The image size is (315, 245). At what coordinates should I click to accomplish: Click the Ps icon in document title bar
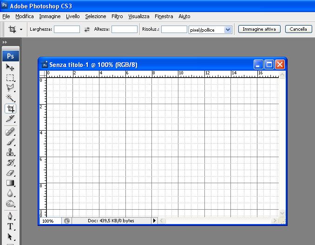tap(45, 65)
